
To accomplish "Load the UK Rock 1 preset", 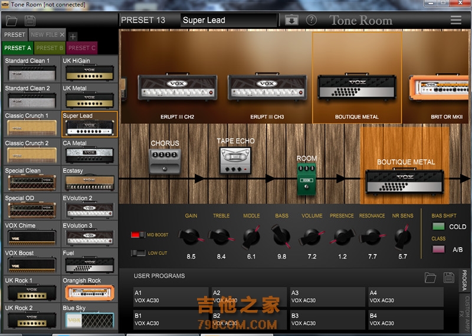I will pyautogui.click(x=32, y=289).
